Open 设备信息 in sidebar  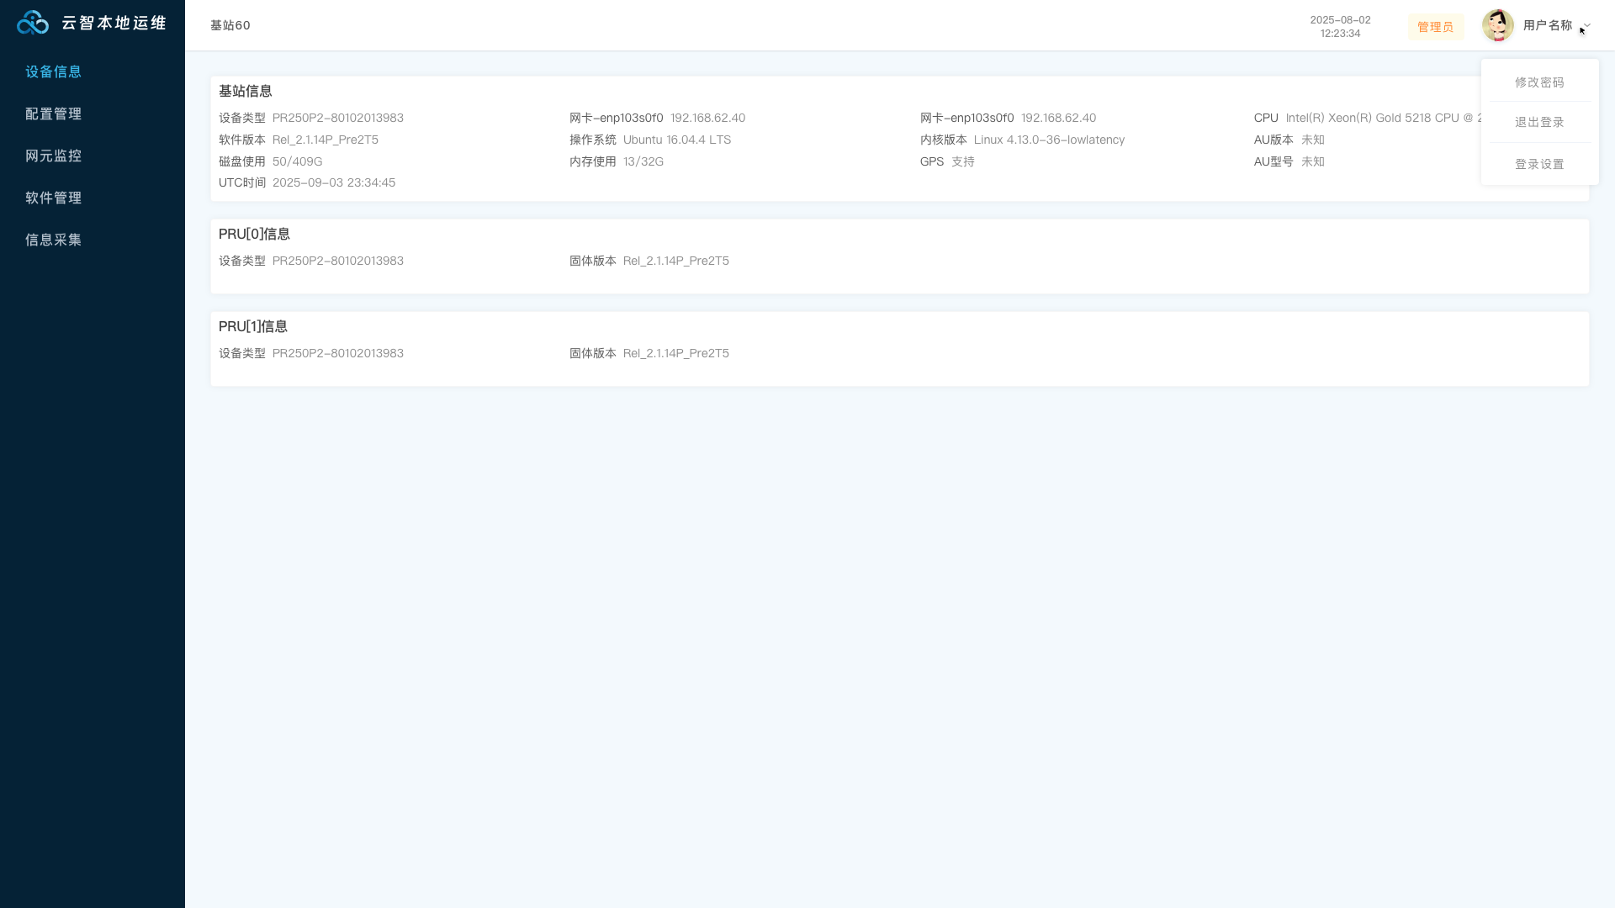pos(54,71)
